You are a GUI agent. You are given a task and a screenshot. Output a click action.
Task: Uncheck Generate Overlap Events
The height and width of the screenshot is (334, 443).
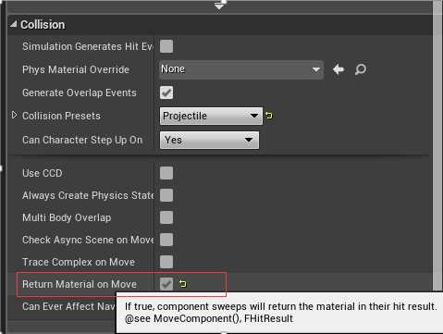coord(166,93)
